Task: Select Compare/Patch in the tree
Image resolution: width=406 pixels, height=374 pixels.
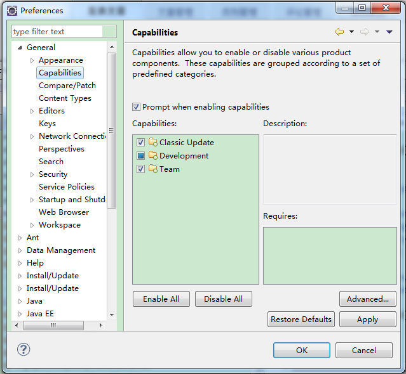Action: coord(67,86)
